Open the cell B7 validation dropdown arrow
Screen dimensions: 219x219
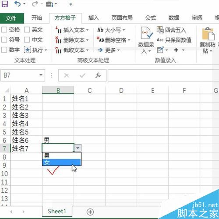coord(78,148)
